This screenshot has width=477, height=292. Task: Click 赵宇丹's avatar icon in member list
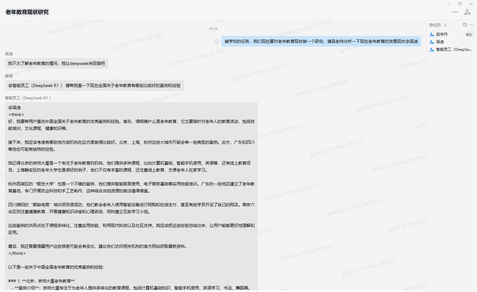tap(432, 34)
